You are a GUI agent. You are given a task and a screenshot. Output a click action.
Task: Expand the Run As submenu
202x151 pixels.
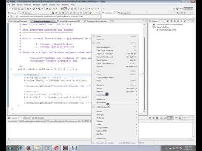click(115, 112)
